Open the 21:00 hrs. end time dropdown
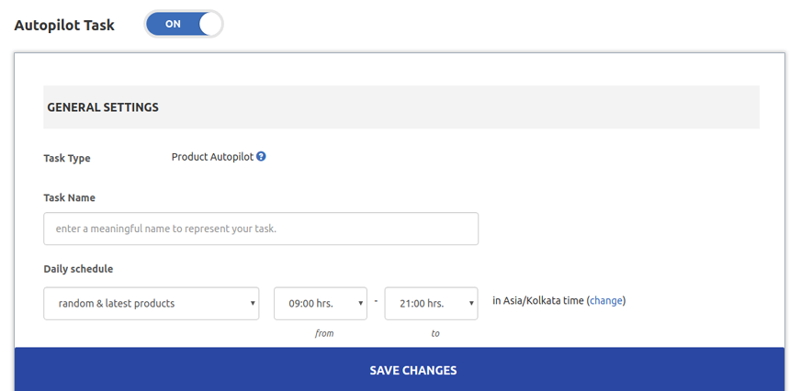This screenshot has height=391, width=801. pos(431,303)
